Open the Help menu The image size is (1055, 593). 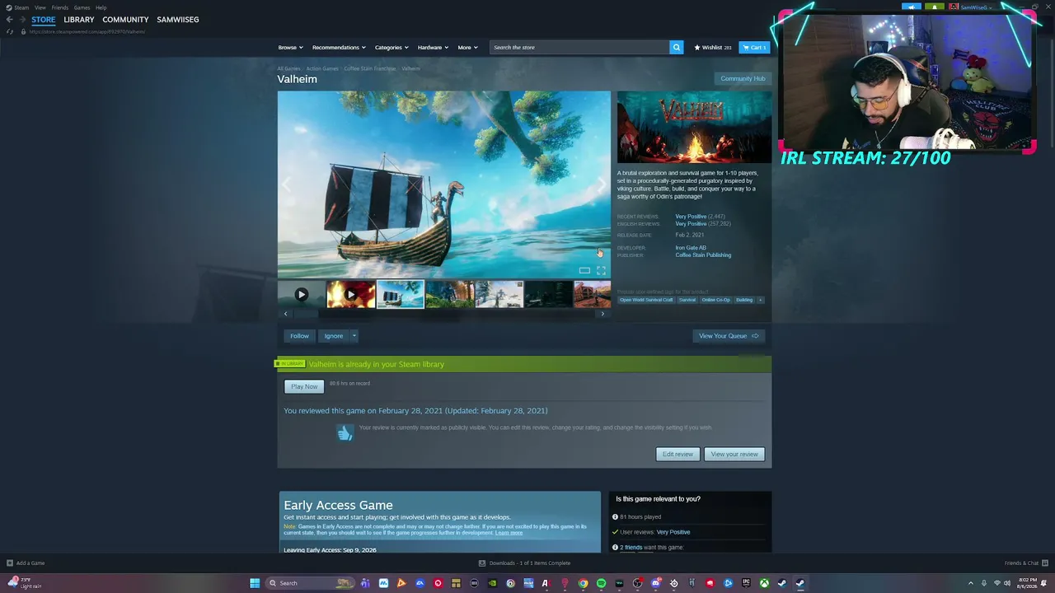(101, 7)
